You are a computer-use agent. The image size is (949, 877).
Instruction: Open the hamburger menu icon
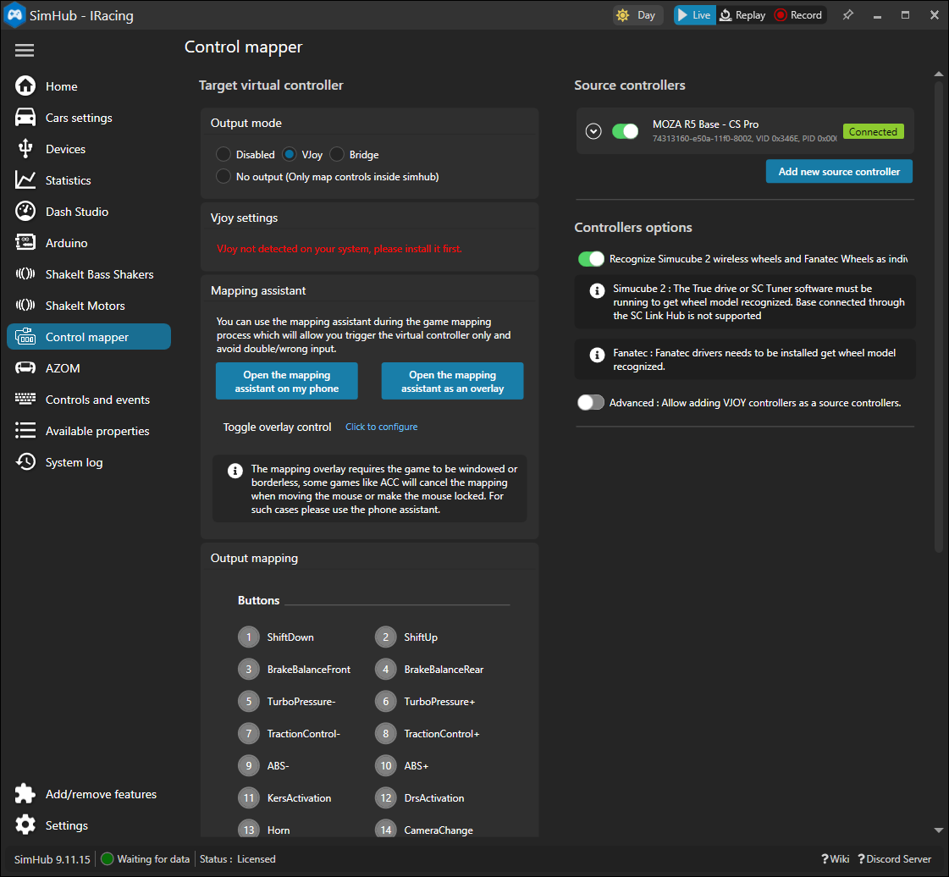[x=25, y=50]
